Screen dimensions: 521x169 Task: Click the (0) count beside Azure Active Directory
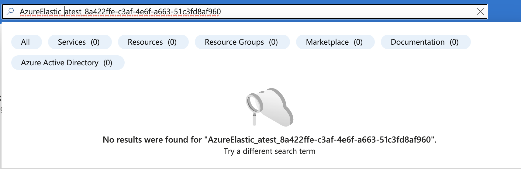pos(108,63)
